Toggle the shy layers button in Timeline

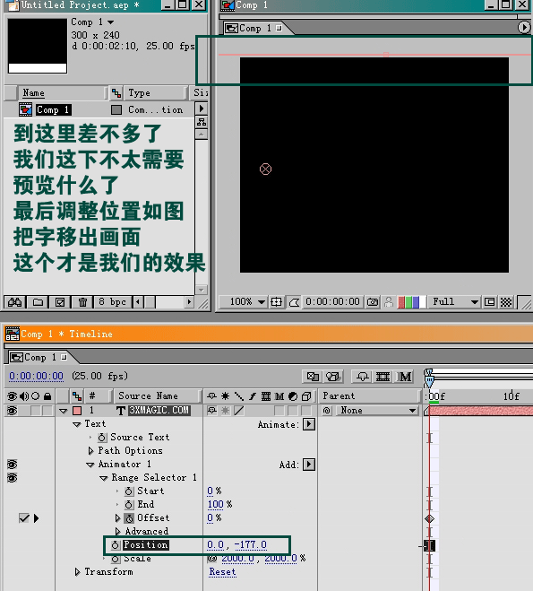pyautogui.click(x=363, y=377)
